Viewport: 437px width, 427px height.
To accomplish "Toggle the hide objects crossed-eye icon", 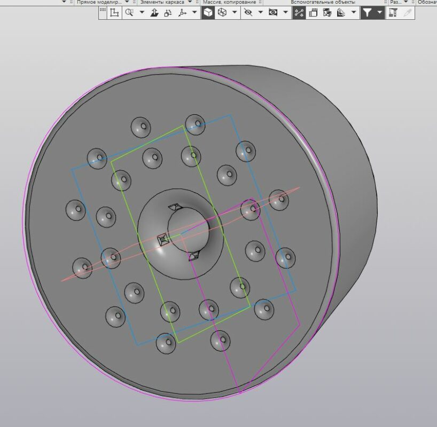I will pyautogui.click(x=248, y=13).
